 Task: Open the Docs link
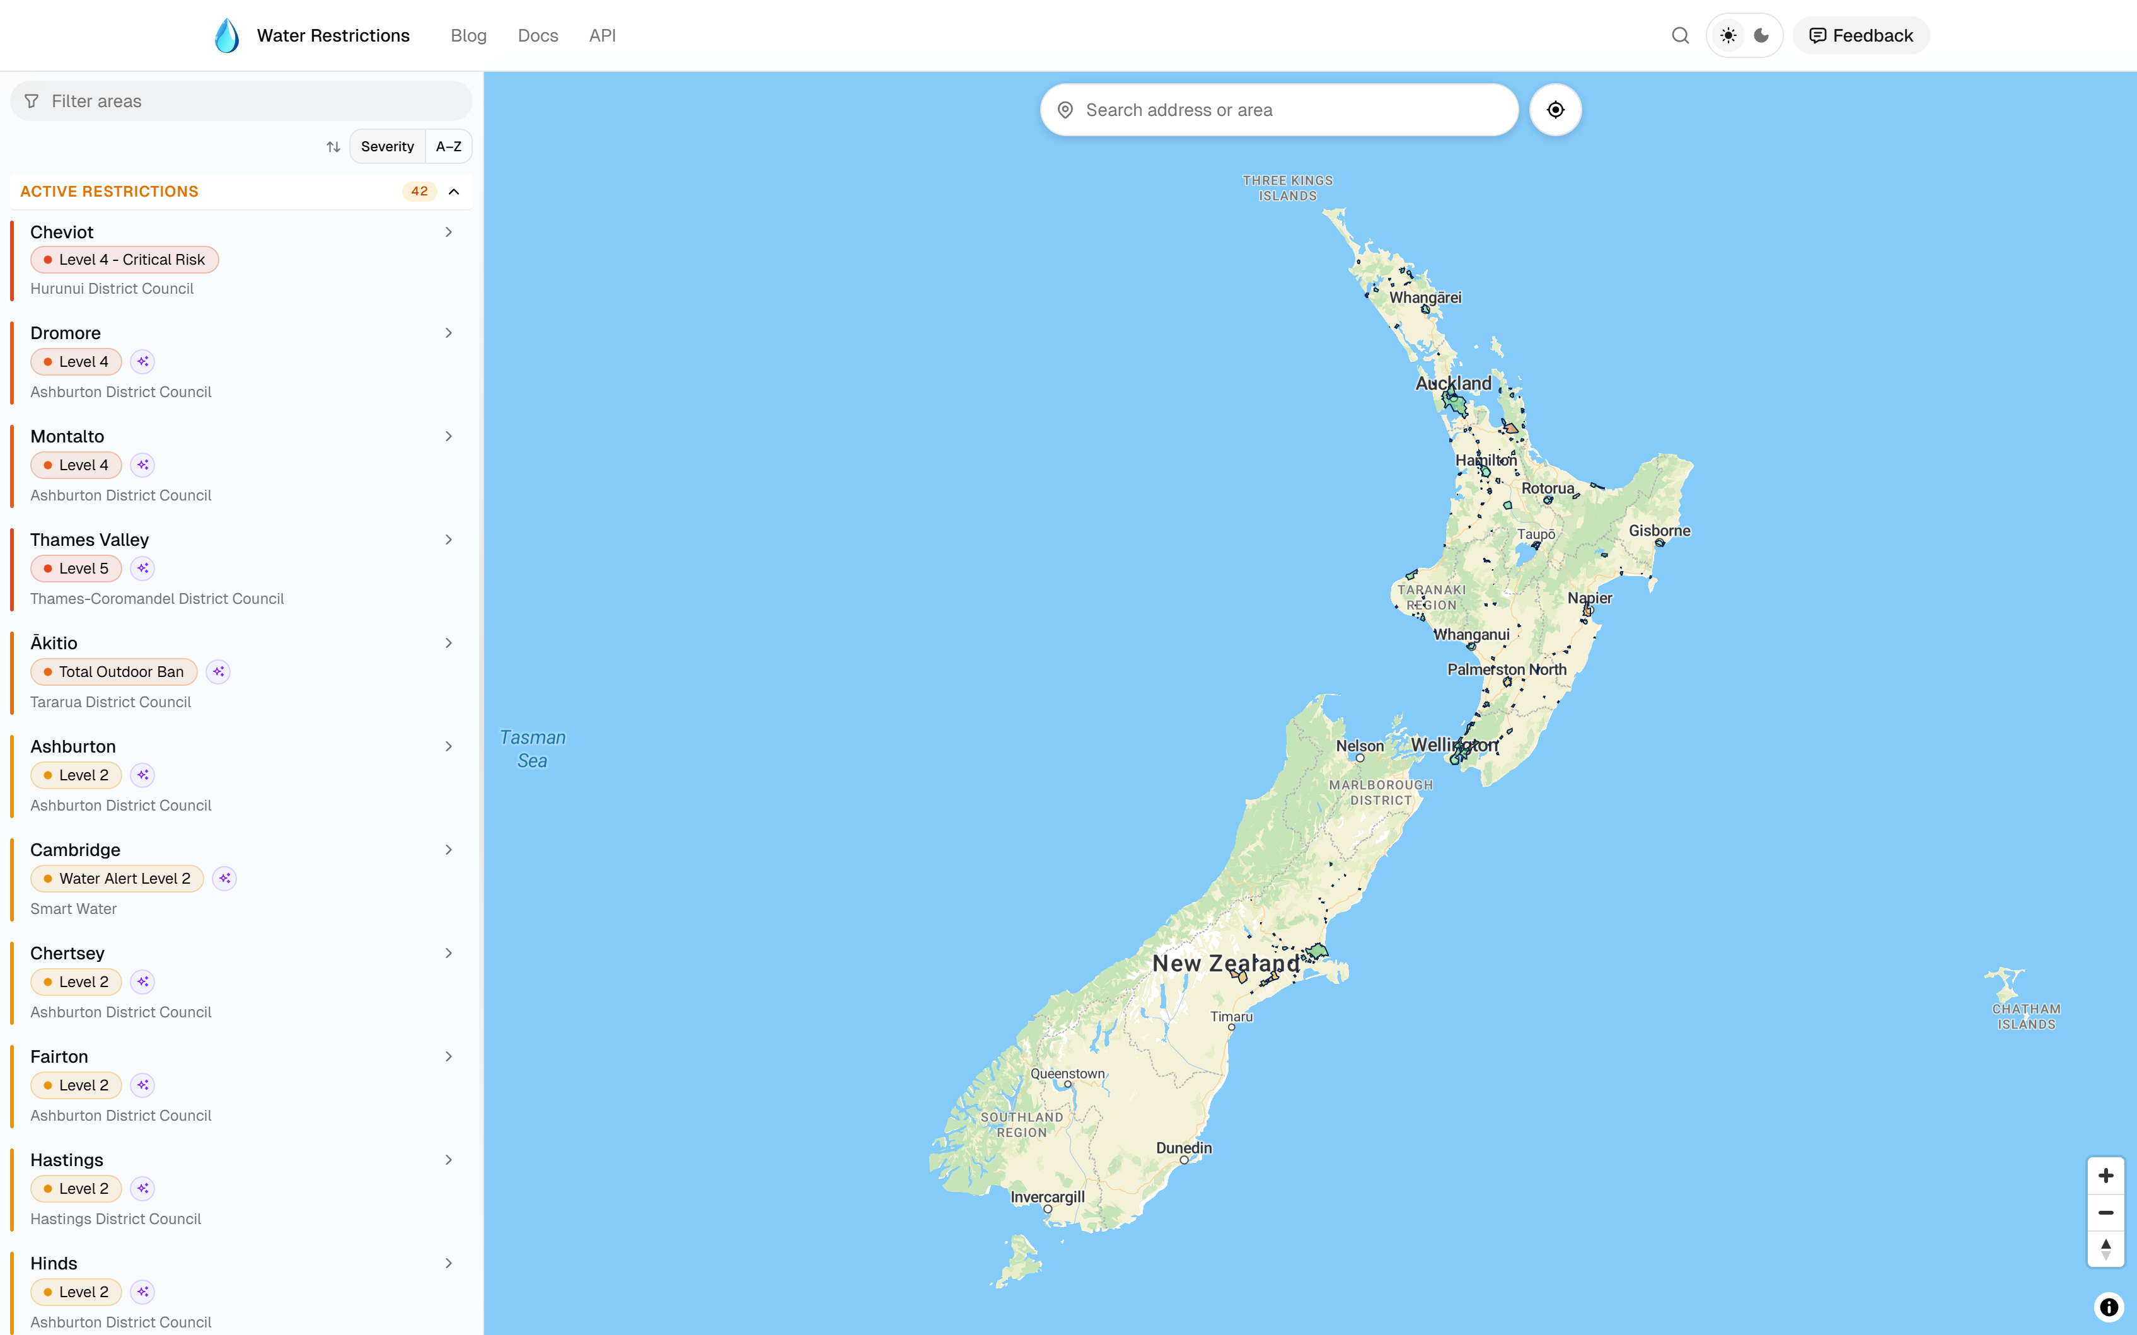pos(538,35)
